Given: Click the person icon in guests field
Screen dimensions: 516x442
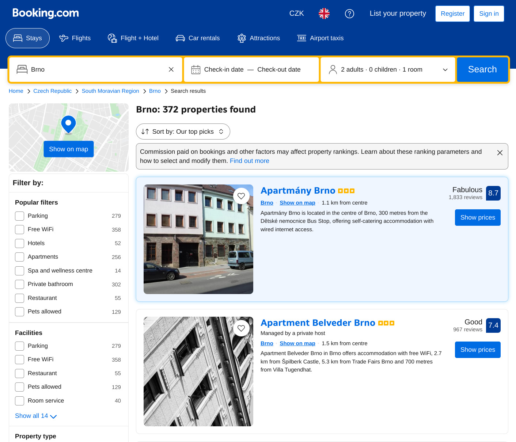Looking at the screenshot, I should pyautogui.click(x=333, y=69).
